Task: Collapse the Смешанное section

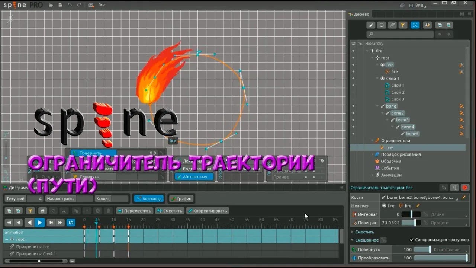Action: [352, 240]
